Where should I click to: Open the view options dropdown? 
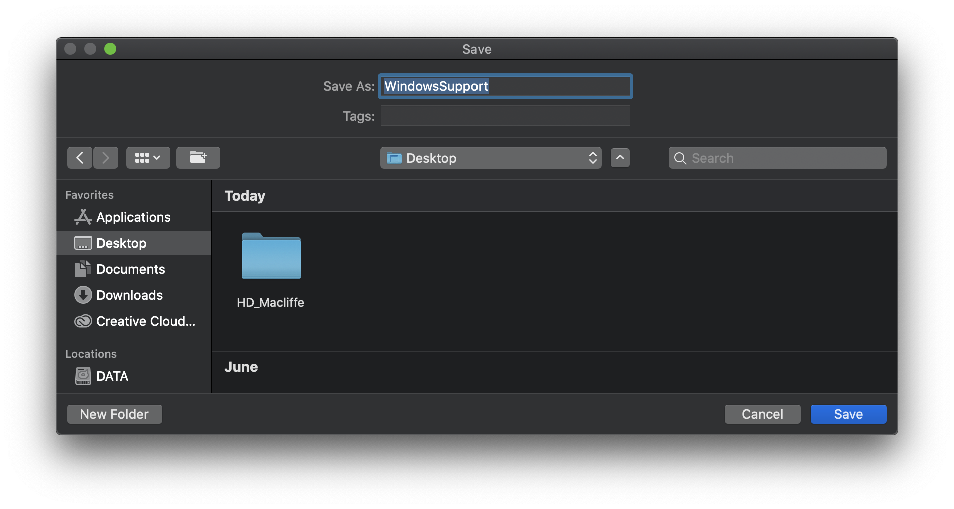tap(147, 157)
